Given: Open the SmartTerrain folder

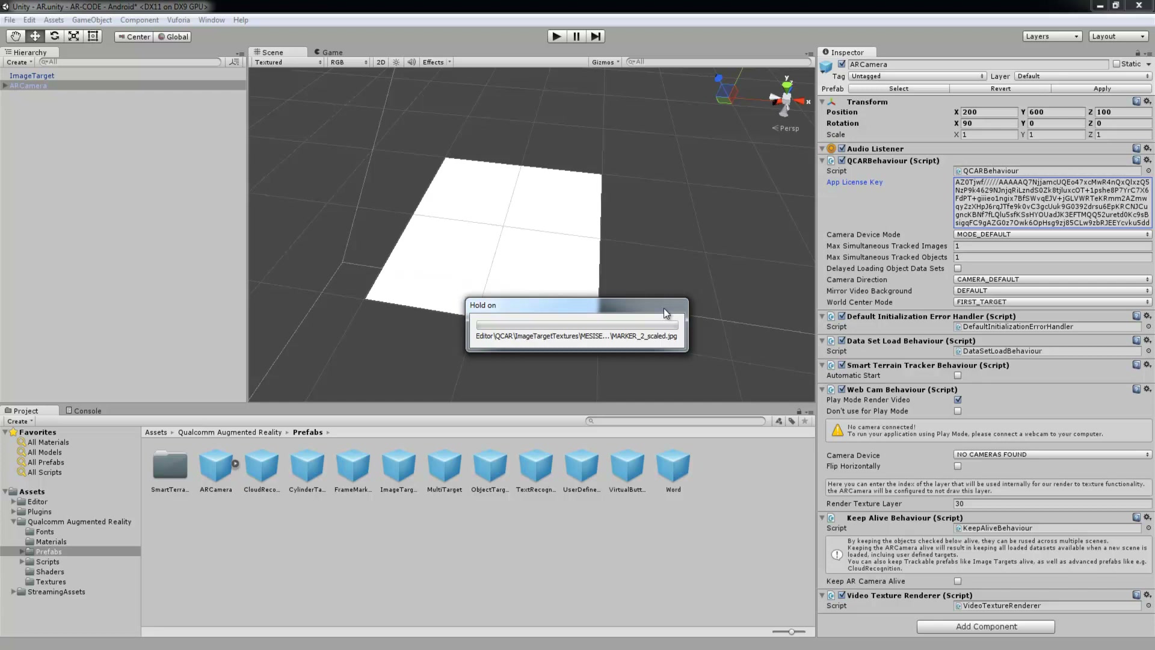Looking at the screenshot, I should (x=170, y=471).
